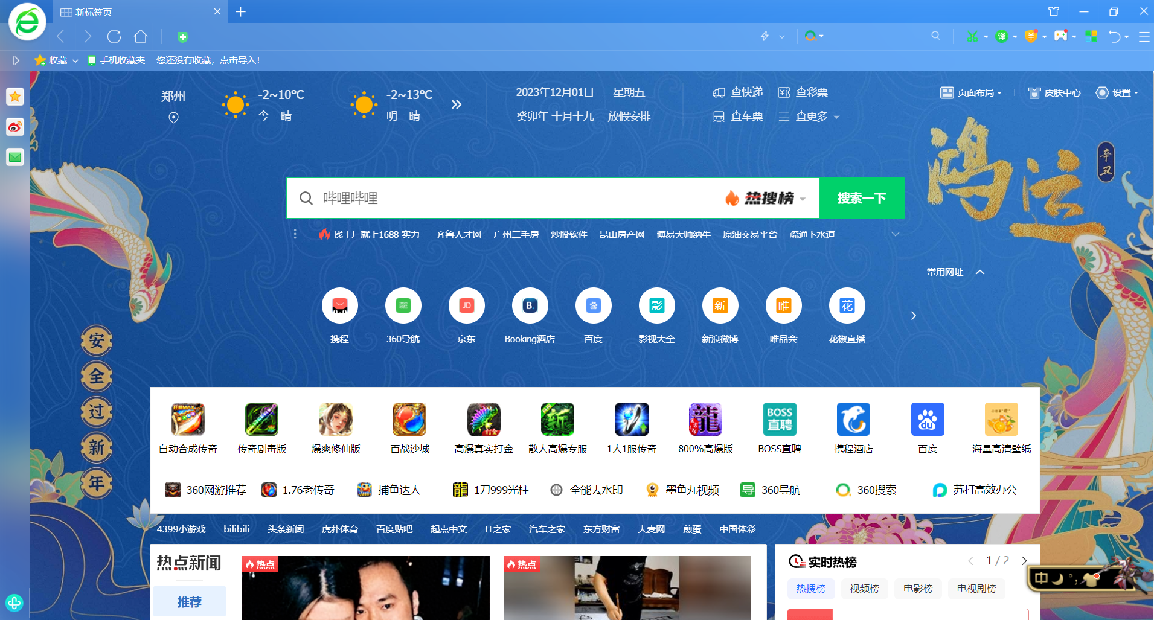This screenshot has height=620, width=1154.
Task: Open the Booking酒店 shortcut icon
Action: [x=530, y=305]
